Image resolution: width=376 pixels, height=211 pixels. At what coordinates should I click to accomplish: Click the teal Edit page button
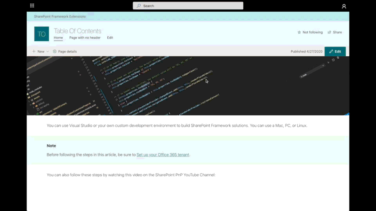coord(335,52)
